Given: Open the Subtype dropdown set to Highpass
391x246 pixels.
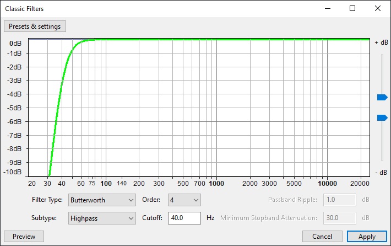Looking at the screenshot, I should pos(102,218).
